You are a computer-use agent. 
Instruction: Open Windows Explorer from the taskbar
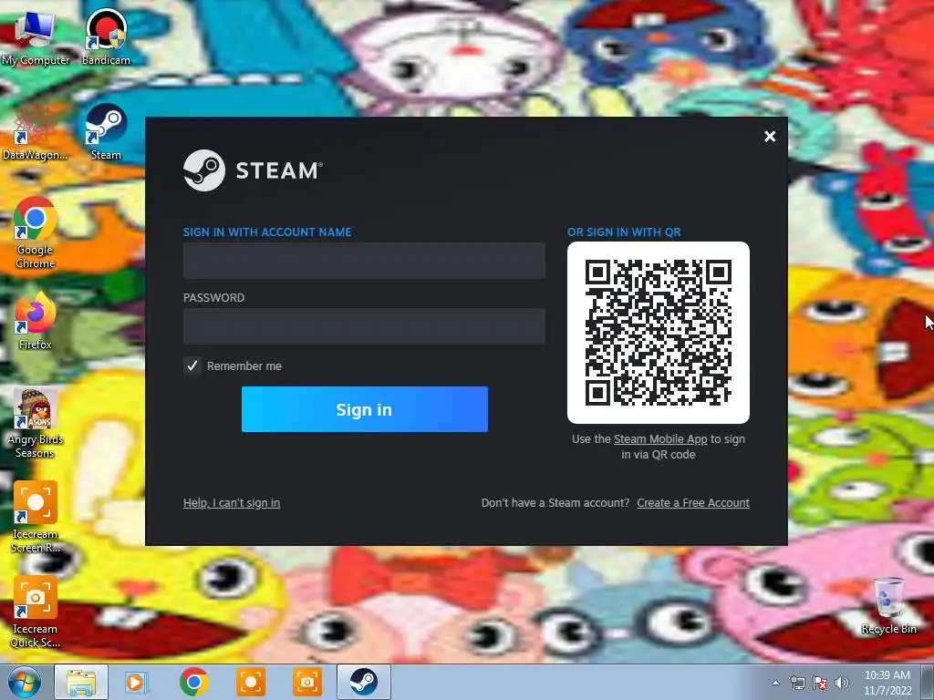click(81, 682)
